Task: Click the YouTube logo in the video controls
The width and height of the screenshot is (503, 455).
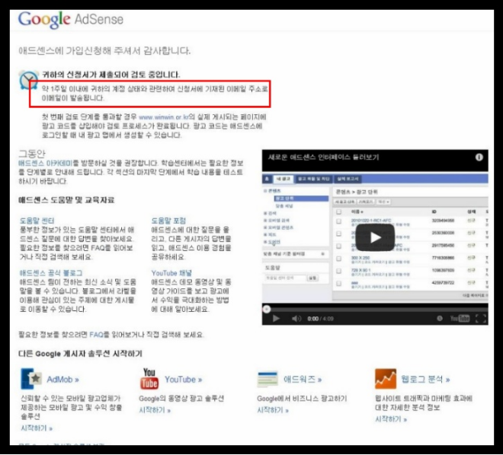Action: [x=460, y=318]
